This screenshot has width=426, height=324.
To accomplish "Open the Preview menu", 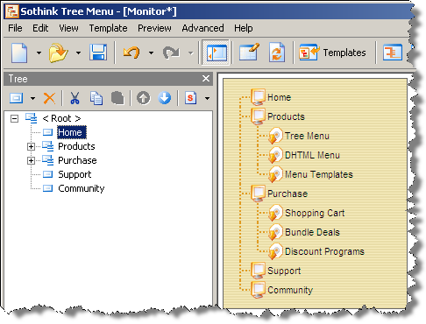I will click(154, 28).
